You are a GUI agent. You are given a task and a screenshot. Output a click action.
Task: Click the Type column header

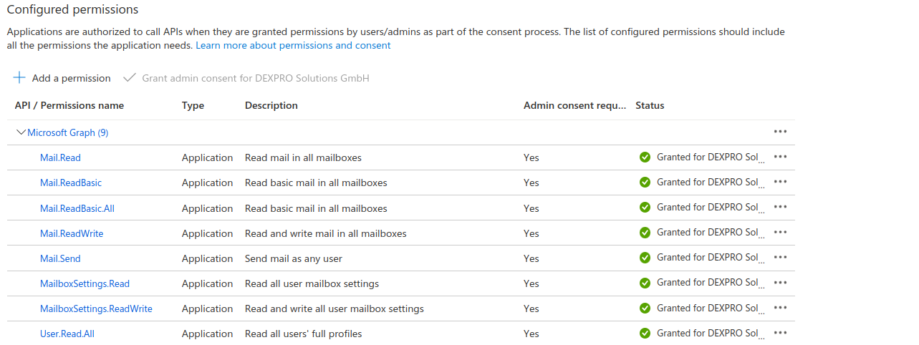pos(193,105)
